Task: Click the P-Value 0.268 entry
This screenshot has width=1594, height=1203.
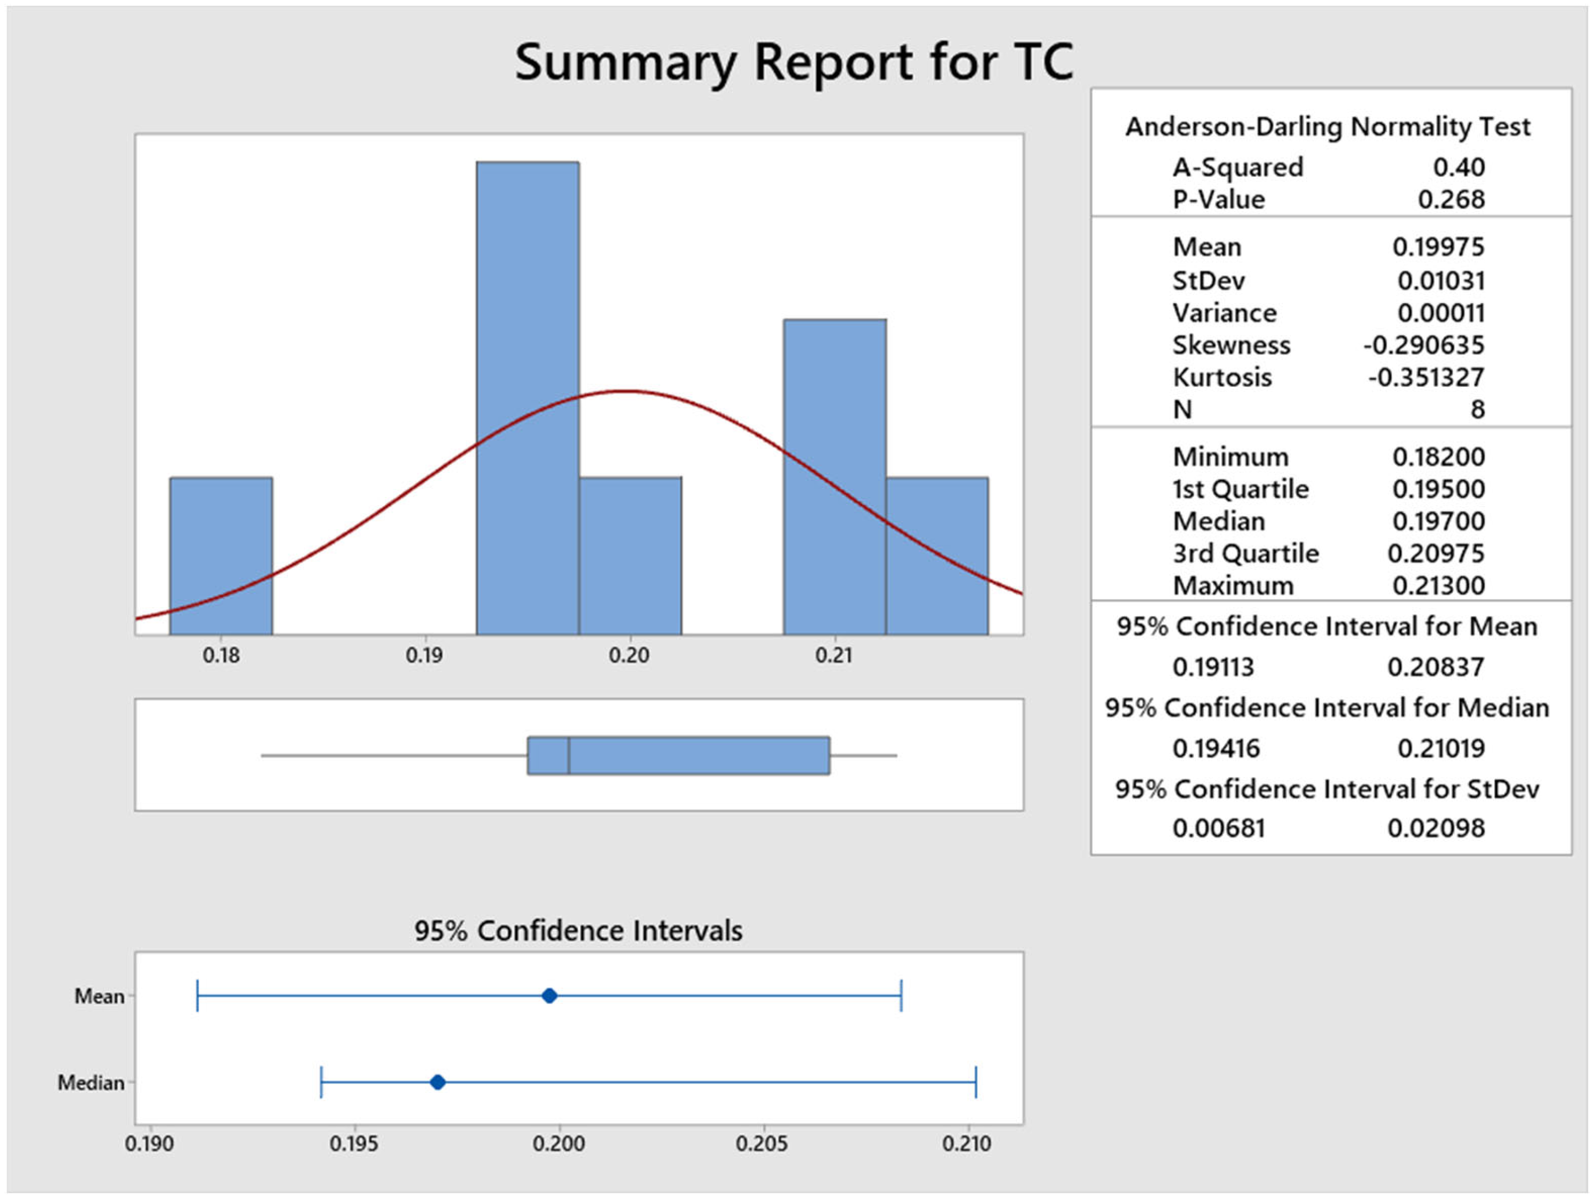Action: pyautogui.click(x=1451, y=200)
